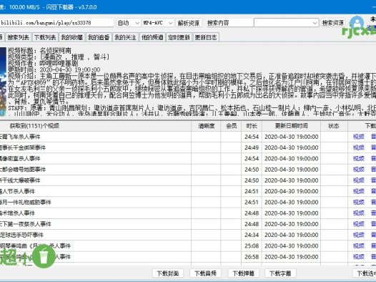Viewport: 376px width, 282px height.
Task: Click the 搜索资源 button
Action: 333,23
